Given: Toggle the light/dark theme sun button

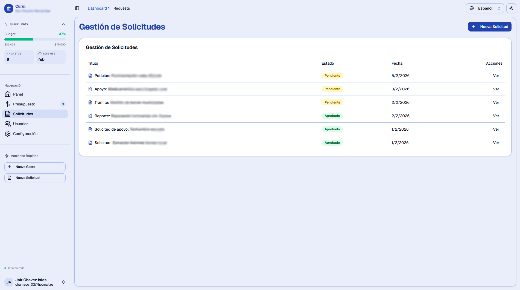Looking at the screenshot, I should (511, 8).
